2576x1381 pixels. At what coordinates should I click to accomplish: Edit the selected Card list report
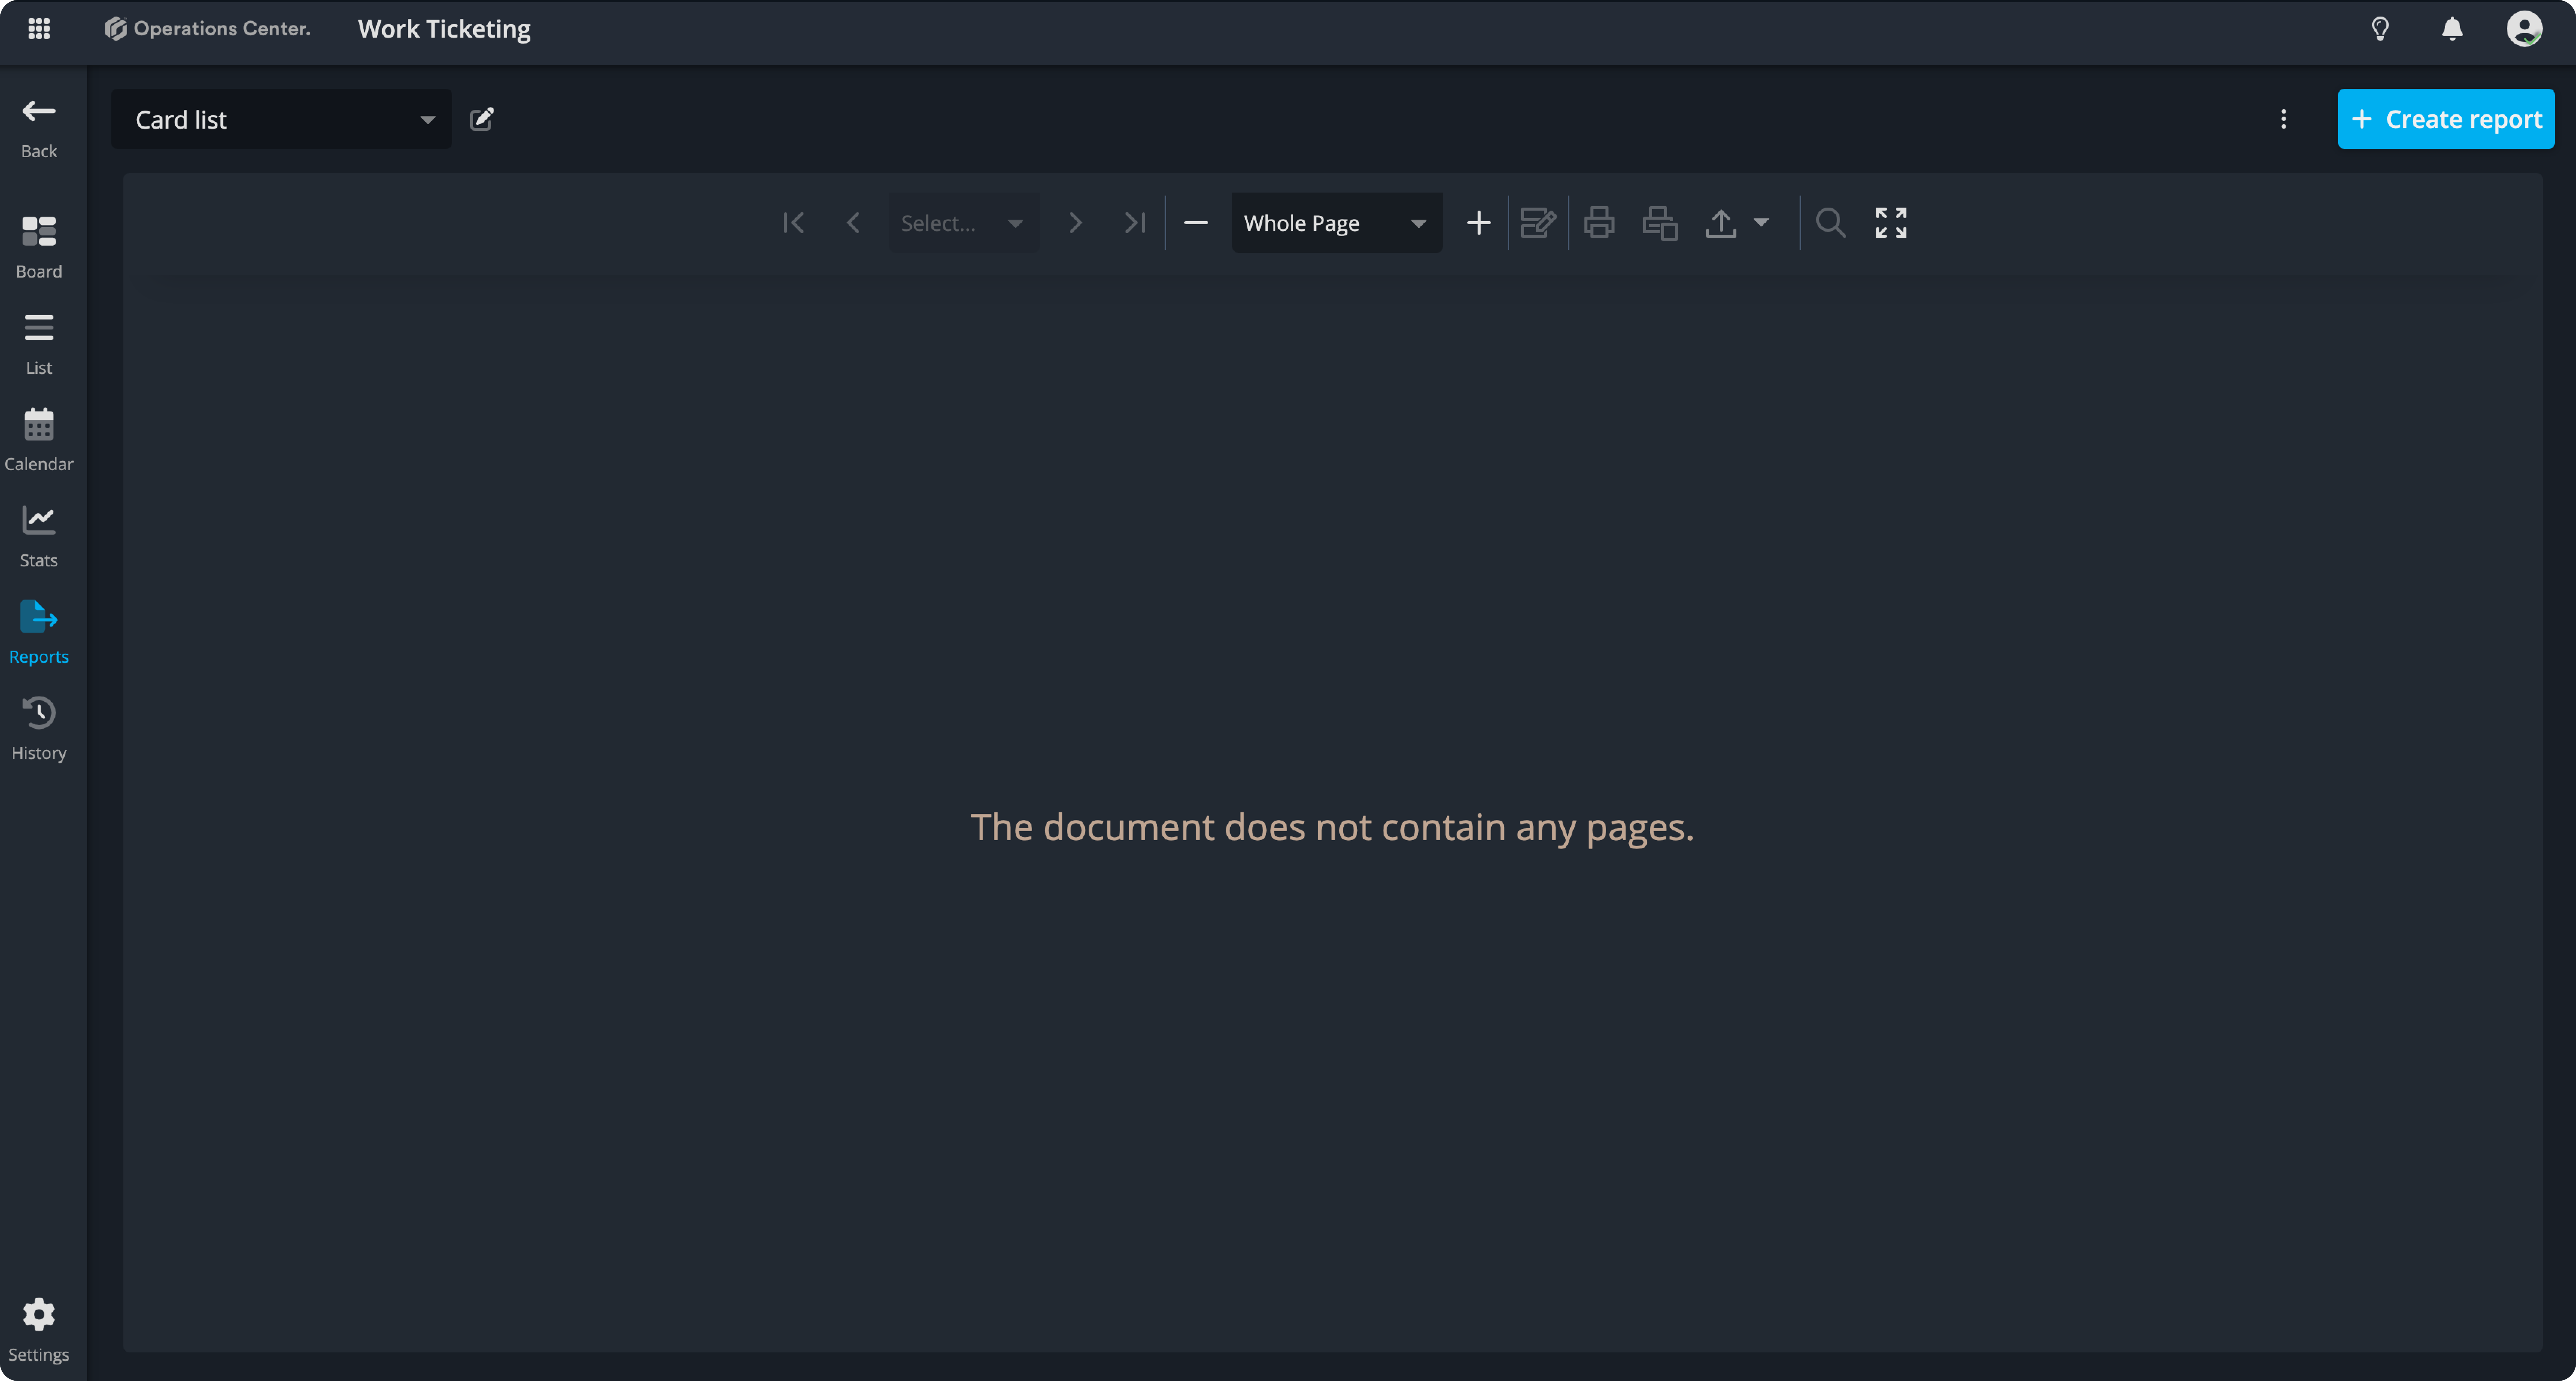tap(482, 119)
